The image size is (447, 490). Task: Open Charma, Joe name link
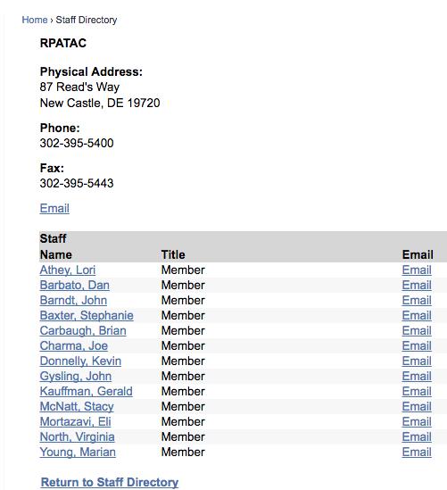tap(74, 346)
